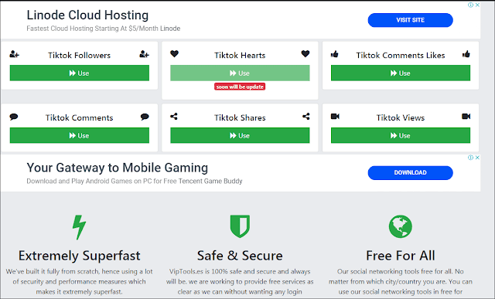Screen dimensions: 495x299
Task: Click the green shield icon above Safe & Secure
Action: [x=240, y=226]
